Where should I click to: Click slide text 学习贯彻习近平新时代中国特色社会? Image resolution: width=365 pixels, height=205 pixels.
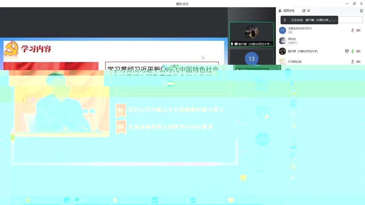coord(163,69)
